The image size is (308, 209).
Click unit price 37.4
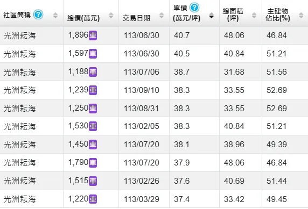tap(181, 199)
